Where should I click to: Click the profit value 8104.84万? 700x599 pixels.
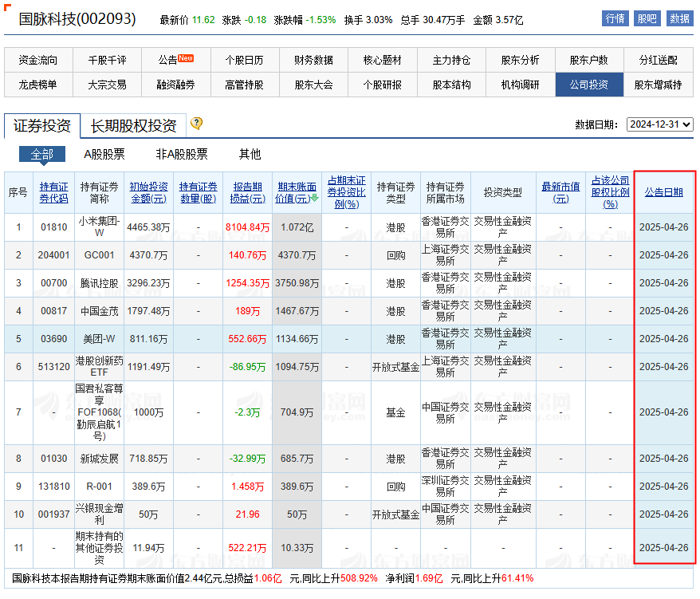248,227
